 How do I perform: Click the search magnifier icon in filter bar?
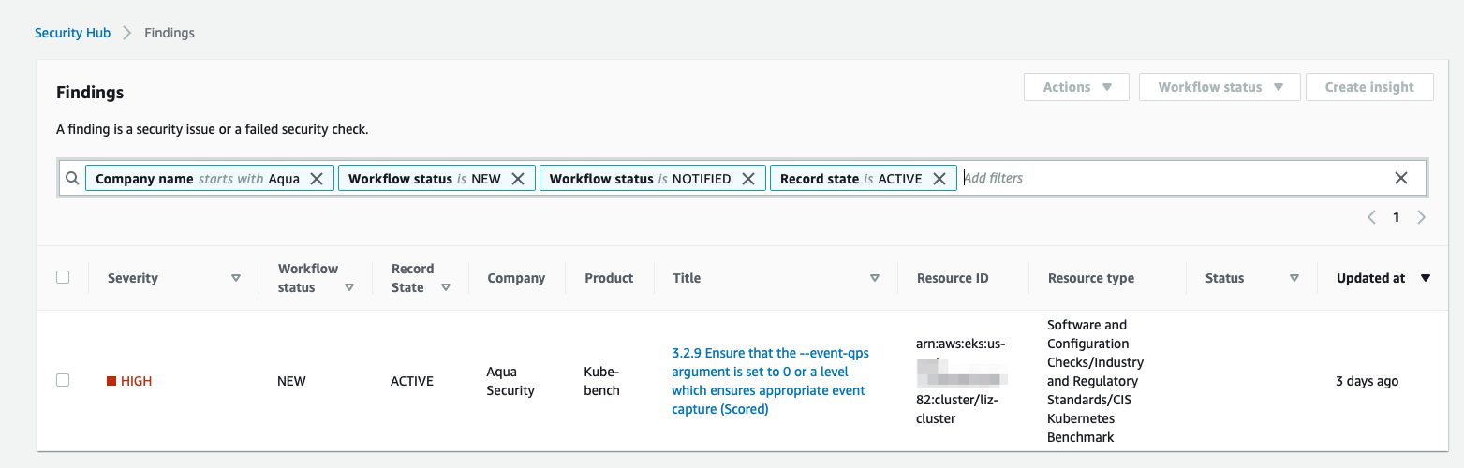coord(72,179)
